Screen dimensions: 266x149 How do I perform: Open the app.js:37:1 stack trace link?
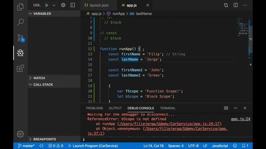158,131
